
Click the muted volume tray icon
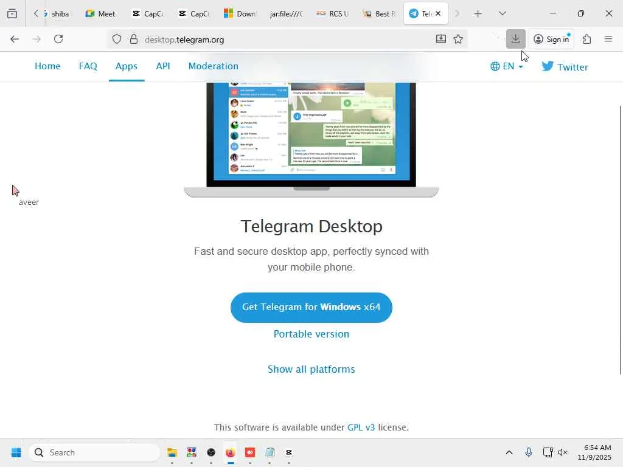563,452
